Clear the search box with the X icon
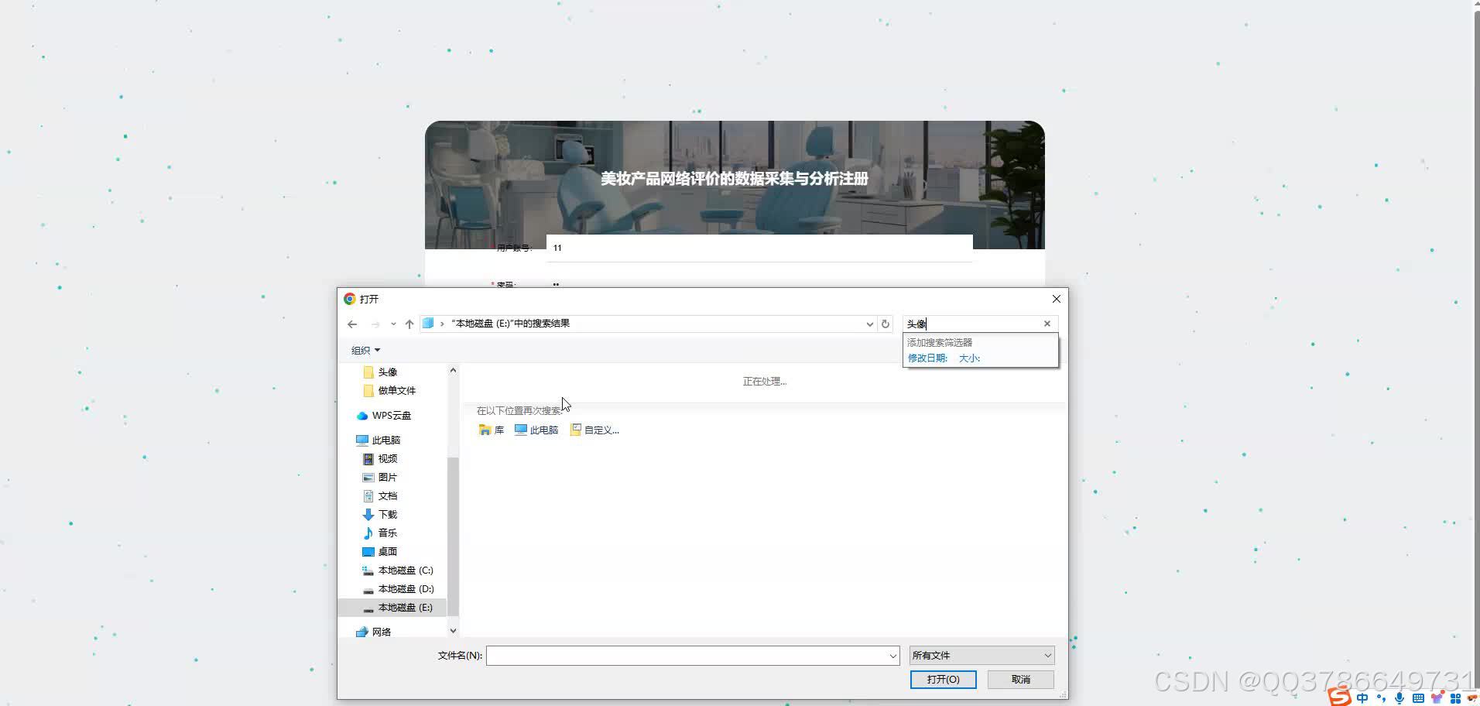Image resolution: width=1480 pixels, height=706 pixels. click(x=1047, y=324)
